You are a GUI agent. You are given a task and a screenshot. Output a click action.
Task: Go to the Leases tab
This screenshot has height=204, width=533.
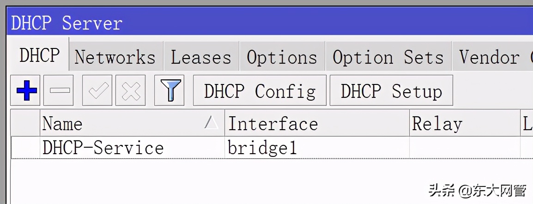(201, 58)
